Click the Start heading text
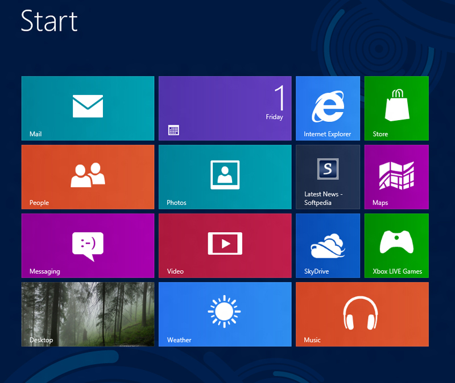This screenshot has width=455, height=383. [x=49, y=20]
